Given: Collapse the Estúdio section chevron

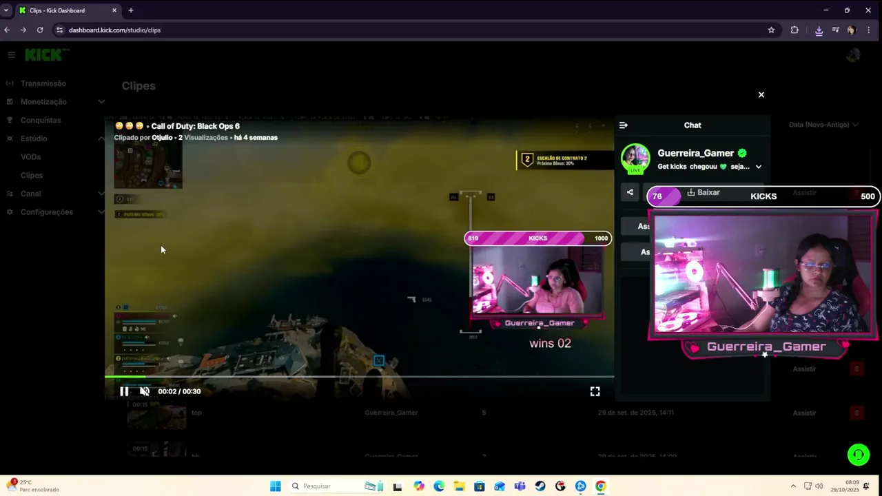Looking at the screenshot, I should (x=101, y=138).
